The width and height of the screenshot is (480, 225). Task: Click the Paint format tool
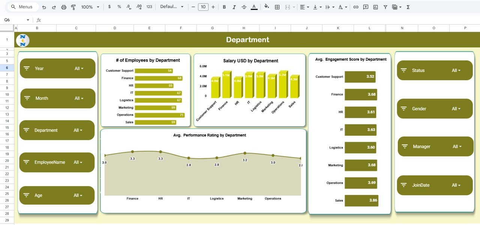coord(73,7)
